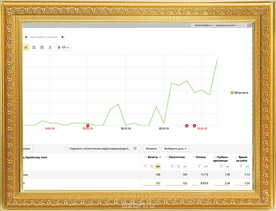Open the map chart view icon

tap(50, 47)
